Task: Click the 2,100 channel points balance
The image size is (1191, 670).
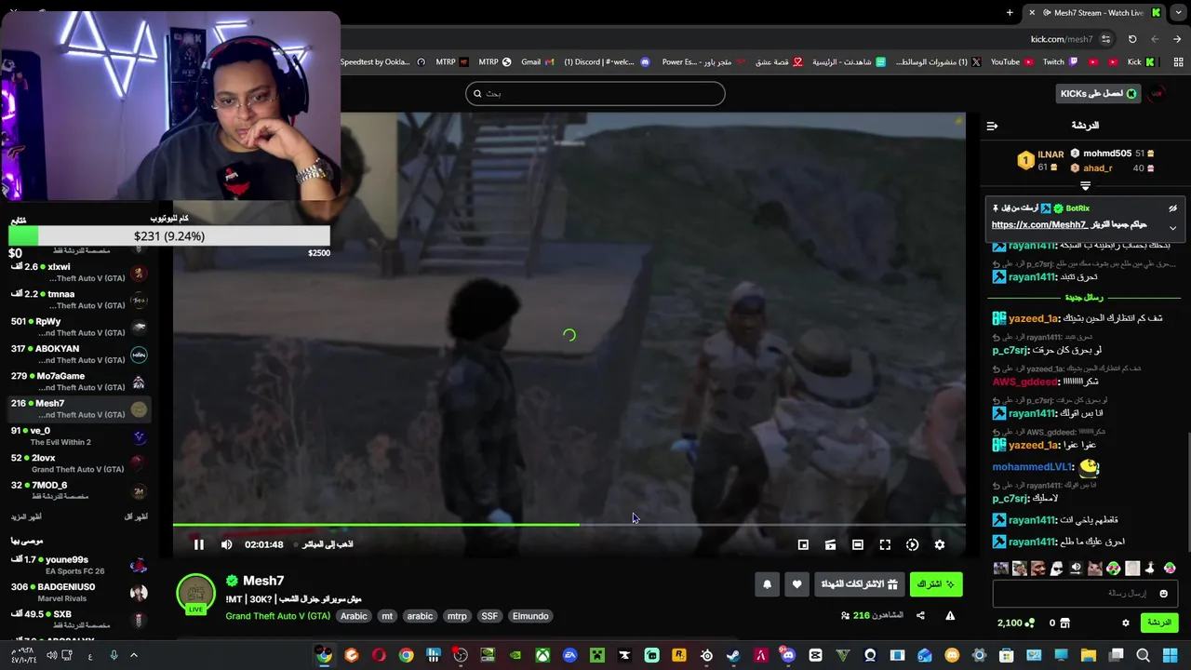Action: (x=1015, y=623)
